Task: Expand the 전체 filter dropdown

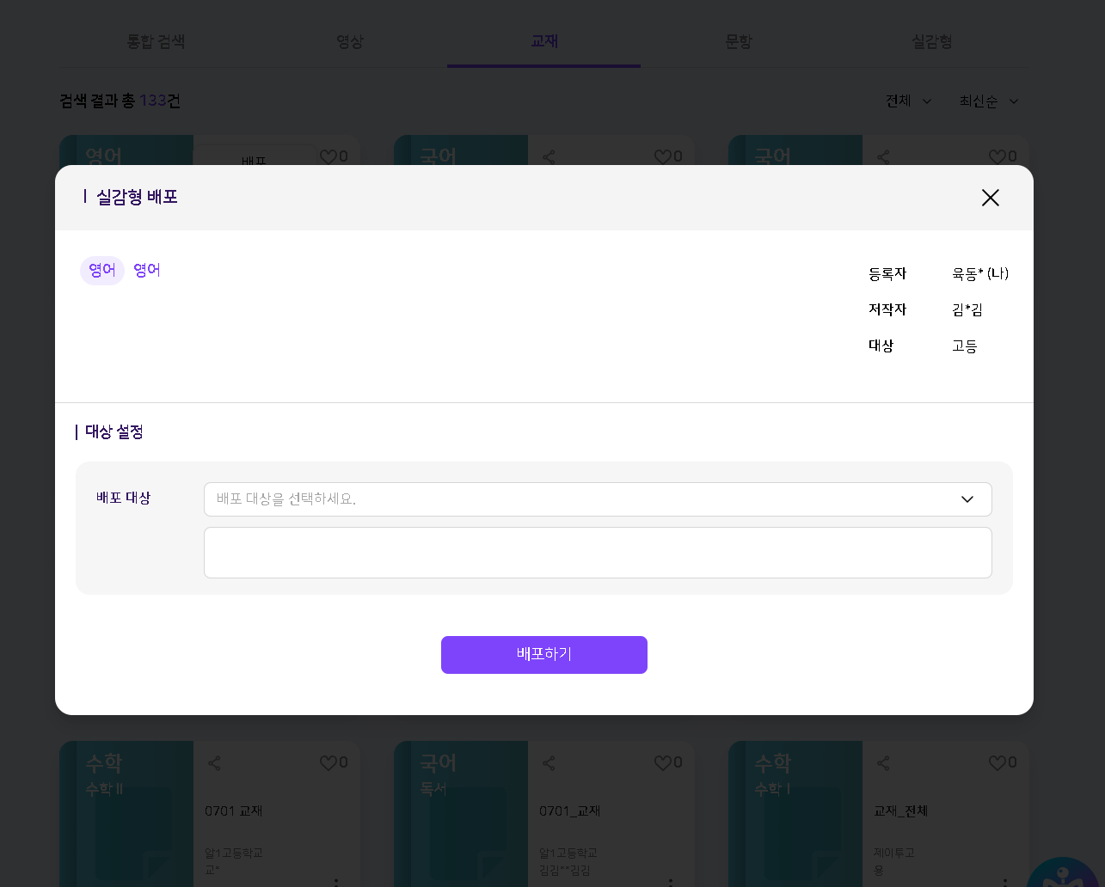Action: click(x=908, y=101)
